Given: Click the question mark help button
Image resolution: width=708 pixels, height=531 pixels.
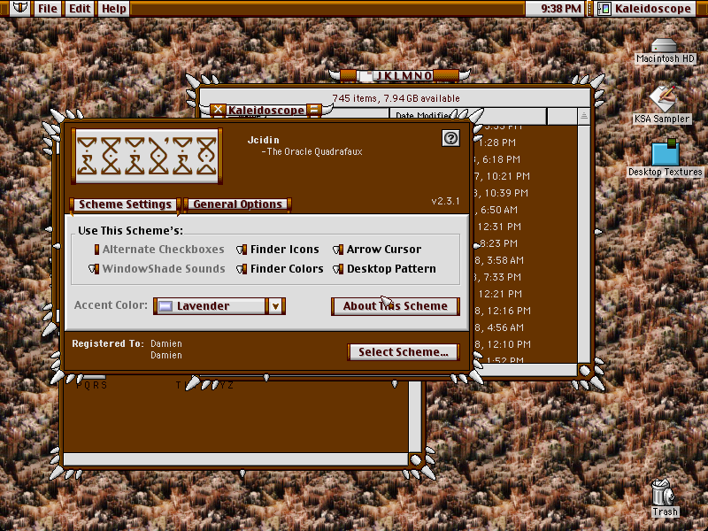Looking at the screenshot, I should [x=450, y=138].
